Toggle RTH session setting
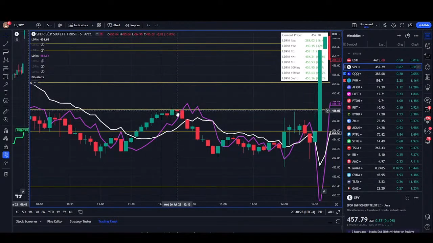 320,212
